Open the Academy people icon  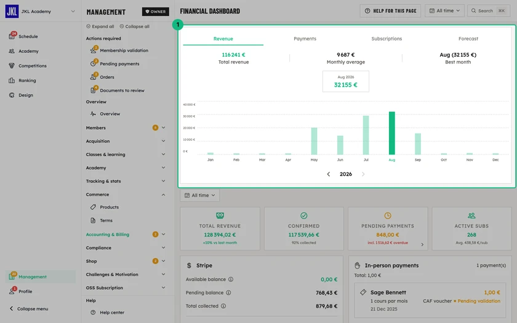click(12, 51)
